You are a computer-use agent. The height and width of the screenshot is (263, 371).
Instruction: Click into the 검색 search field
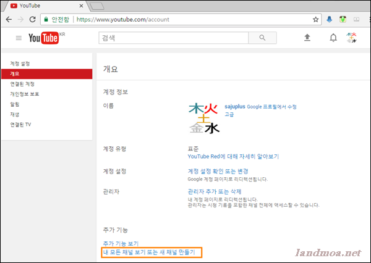pyautogui.click(x=173, y=38)
